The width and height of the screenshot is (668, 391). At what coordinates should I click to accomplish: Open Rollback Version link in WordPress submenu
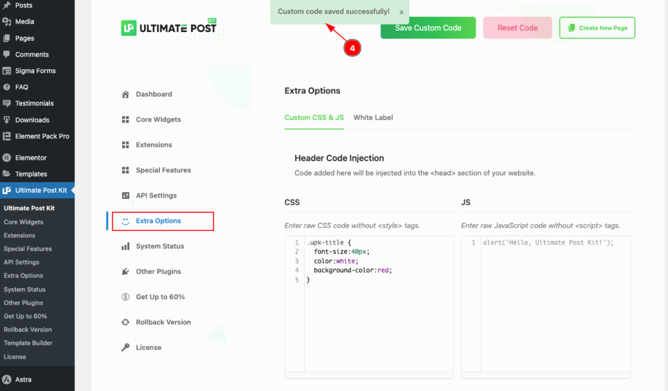pos(27,330)
